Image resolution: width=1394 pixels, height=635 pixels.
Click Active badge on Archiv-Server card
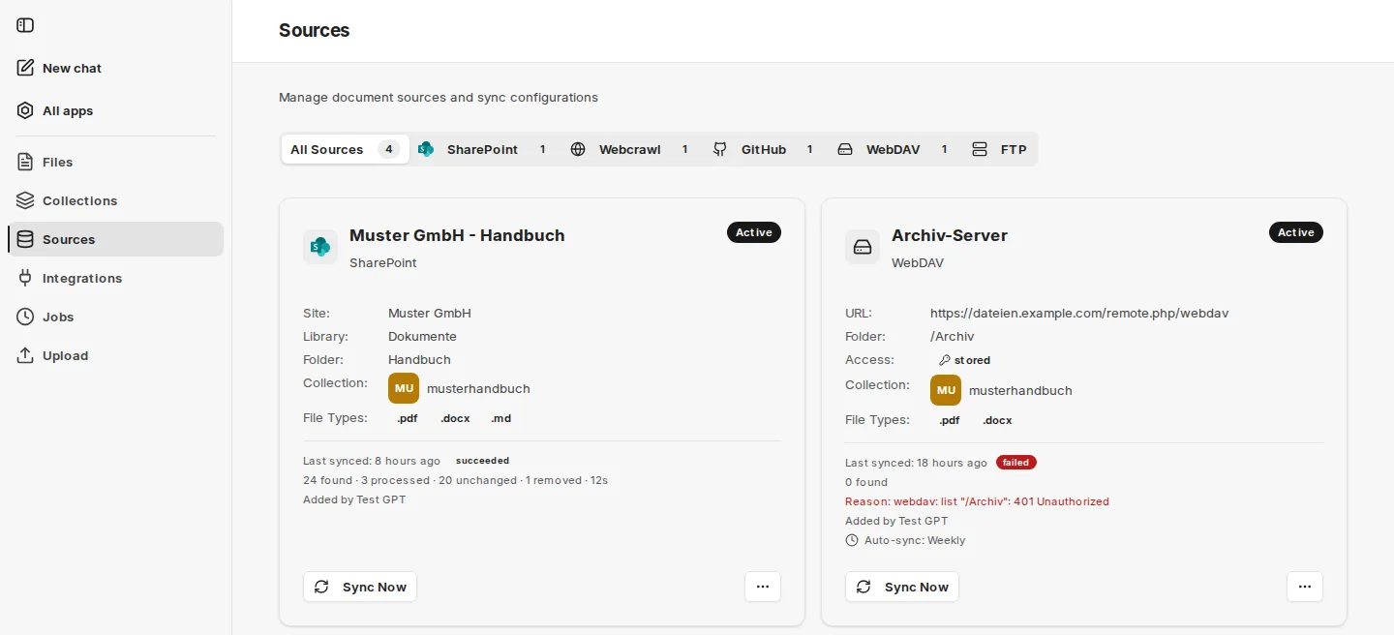pos(1296,232)
